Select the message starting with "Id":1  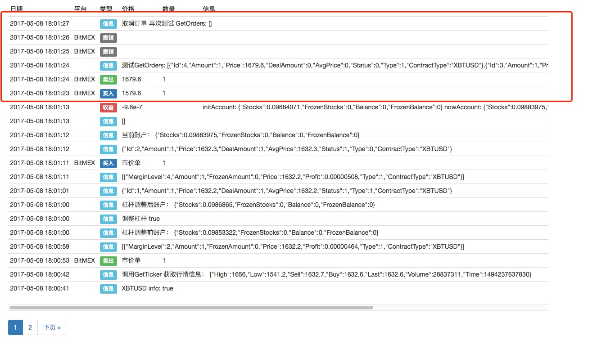click(287, 191)
